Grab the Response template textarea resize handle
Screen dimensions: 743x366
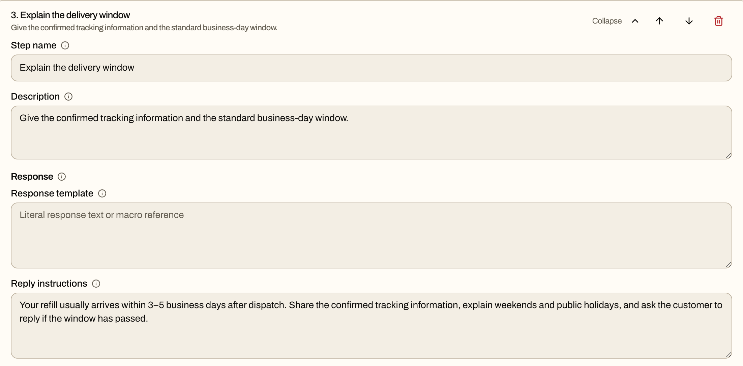tap(729, 265)
